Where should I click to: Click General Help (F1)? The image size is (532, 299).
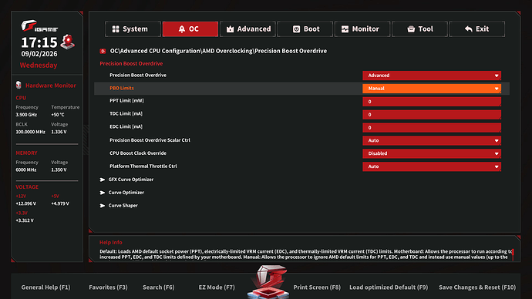45,287
